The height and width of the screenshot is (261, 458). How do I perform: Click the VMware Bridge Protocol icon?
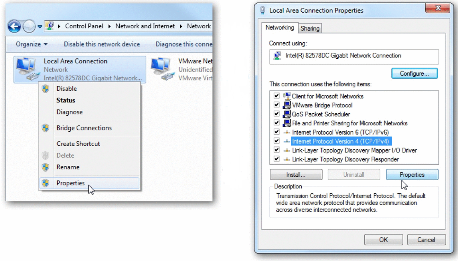pyautogui.click(x=287, y=105)
